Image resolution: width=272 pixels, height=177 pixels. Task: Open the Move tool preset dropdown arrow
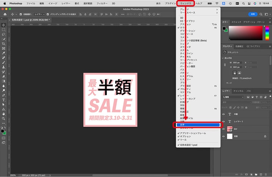point(16,15)
